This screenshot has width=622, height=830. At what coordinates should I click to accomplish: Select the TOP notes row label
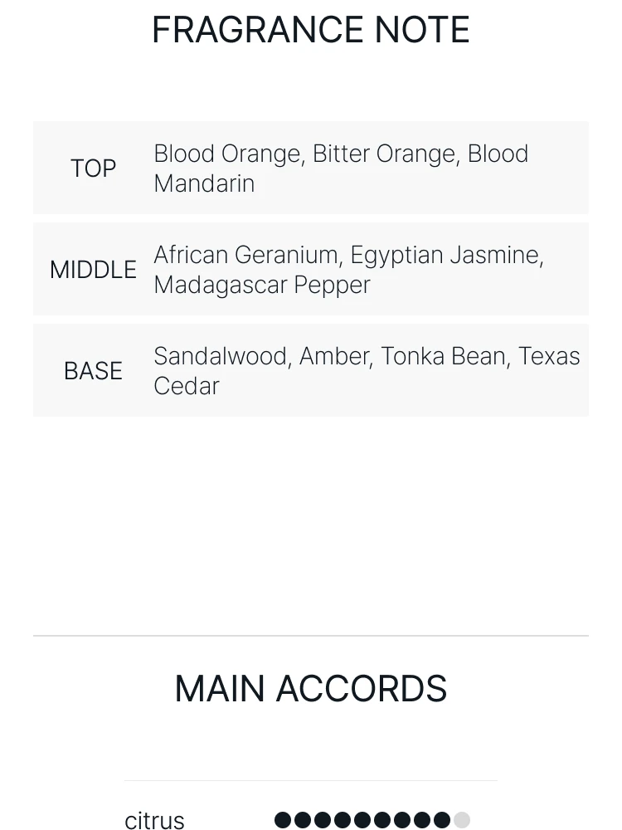93,168
